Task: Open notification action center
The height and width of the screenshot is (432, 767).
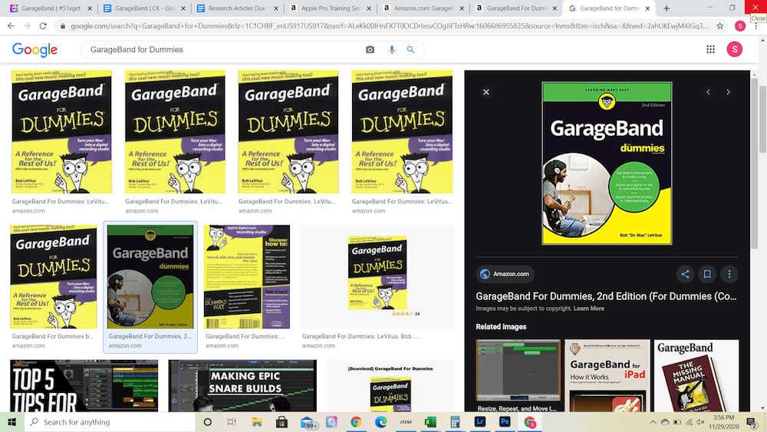Action: [752, 422]
